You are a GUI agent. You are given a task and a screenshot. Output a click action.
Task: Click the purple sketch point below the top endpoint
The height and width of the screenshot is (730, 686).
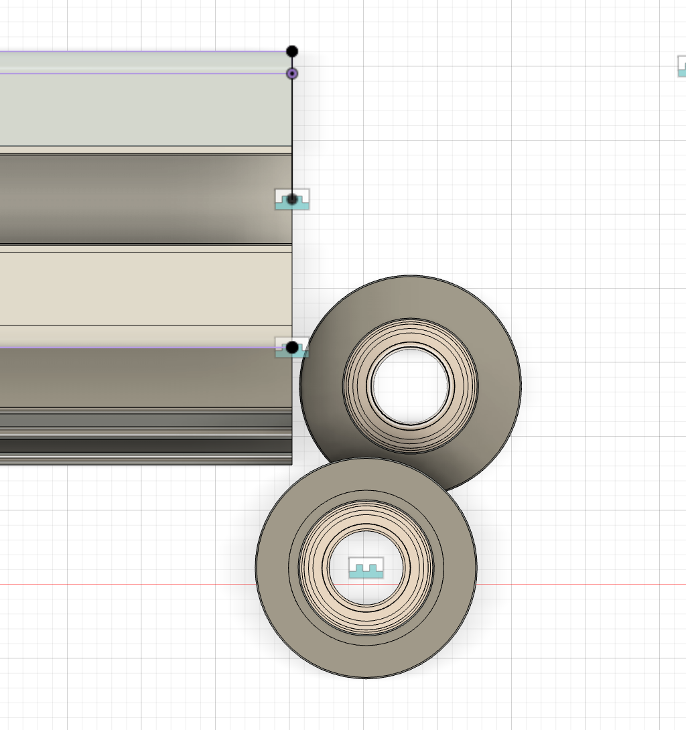pos(292,74)
